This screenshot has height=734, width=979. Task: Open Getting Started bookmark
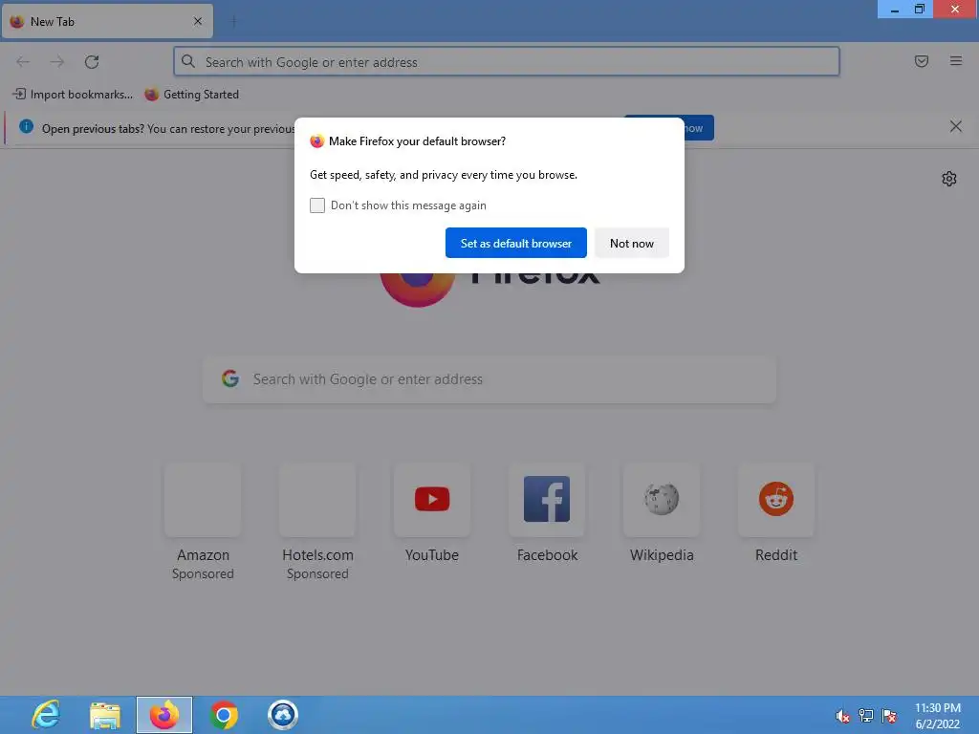[x=191, y=95]
